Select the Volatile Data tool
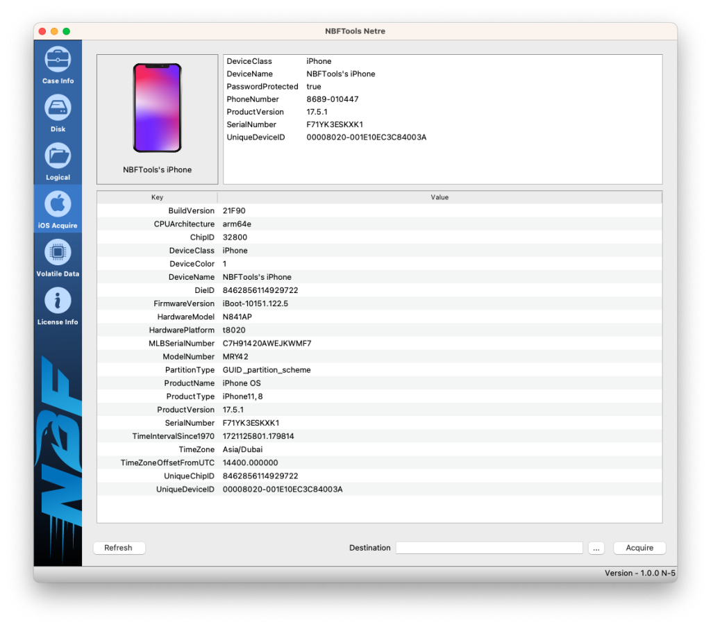This screenshot has width=711, height=627. click(x=58, y=257)
